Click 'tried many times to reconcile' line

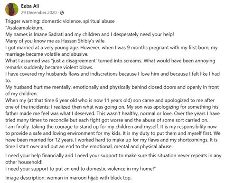[107, 120]
